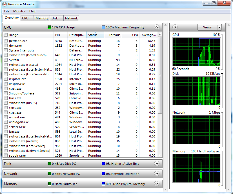Viewport: 233px width, 194px height.
Task: Click process list scrollbar up arrow
Action: (x=160, y=34)
